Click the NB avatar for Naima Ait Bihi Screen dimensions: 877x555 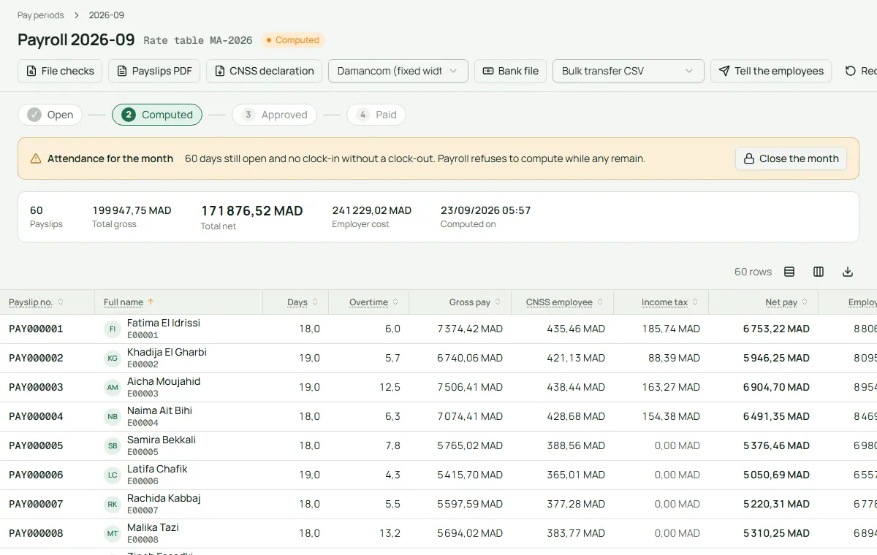point(113,417)
